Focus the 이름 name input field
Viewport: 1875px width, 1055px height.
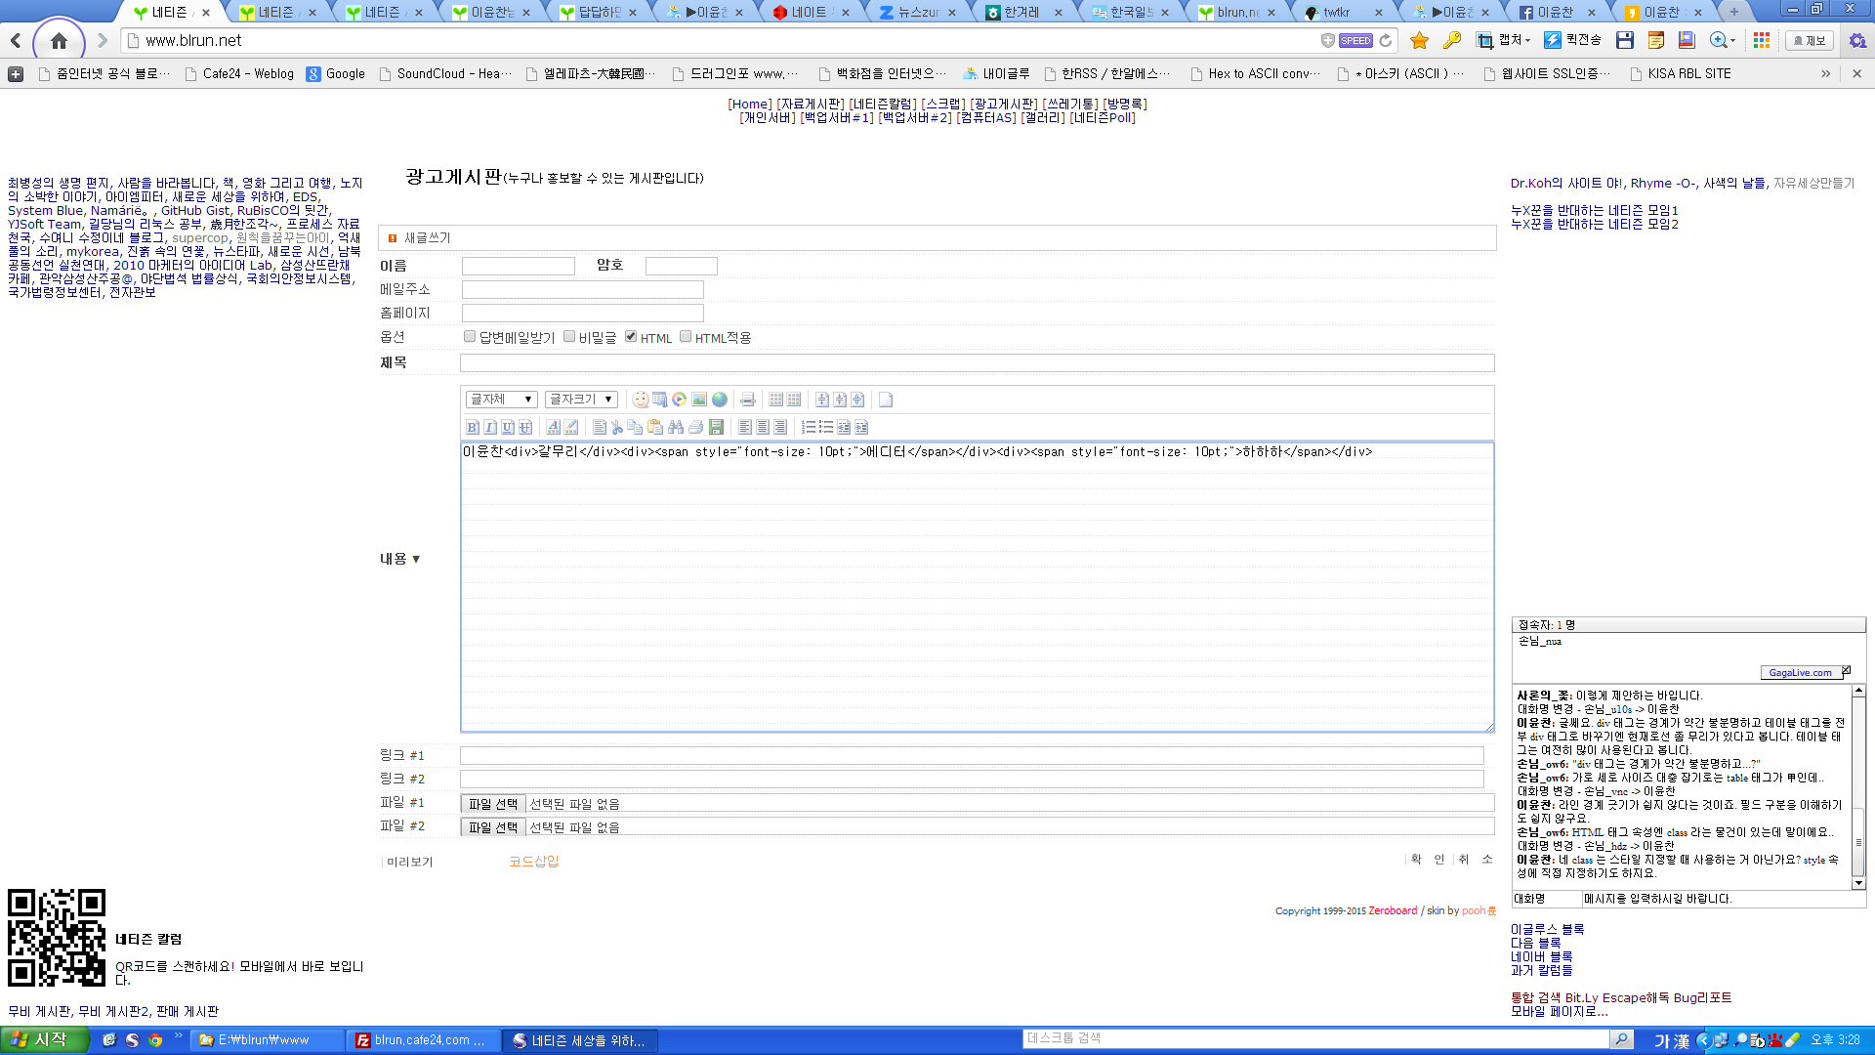(519, 266)
